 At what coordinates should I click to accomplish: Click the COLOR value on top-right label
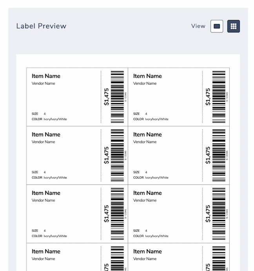(x=157, y=119)
